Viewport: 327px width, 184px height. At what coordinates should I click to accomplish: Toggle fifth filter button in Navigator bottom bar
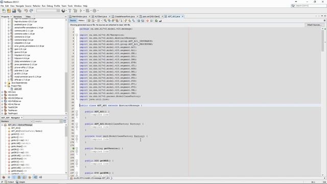pyautogui.click(x=24, y=177)
